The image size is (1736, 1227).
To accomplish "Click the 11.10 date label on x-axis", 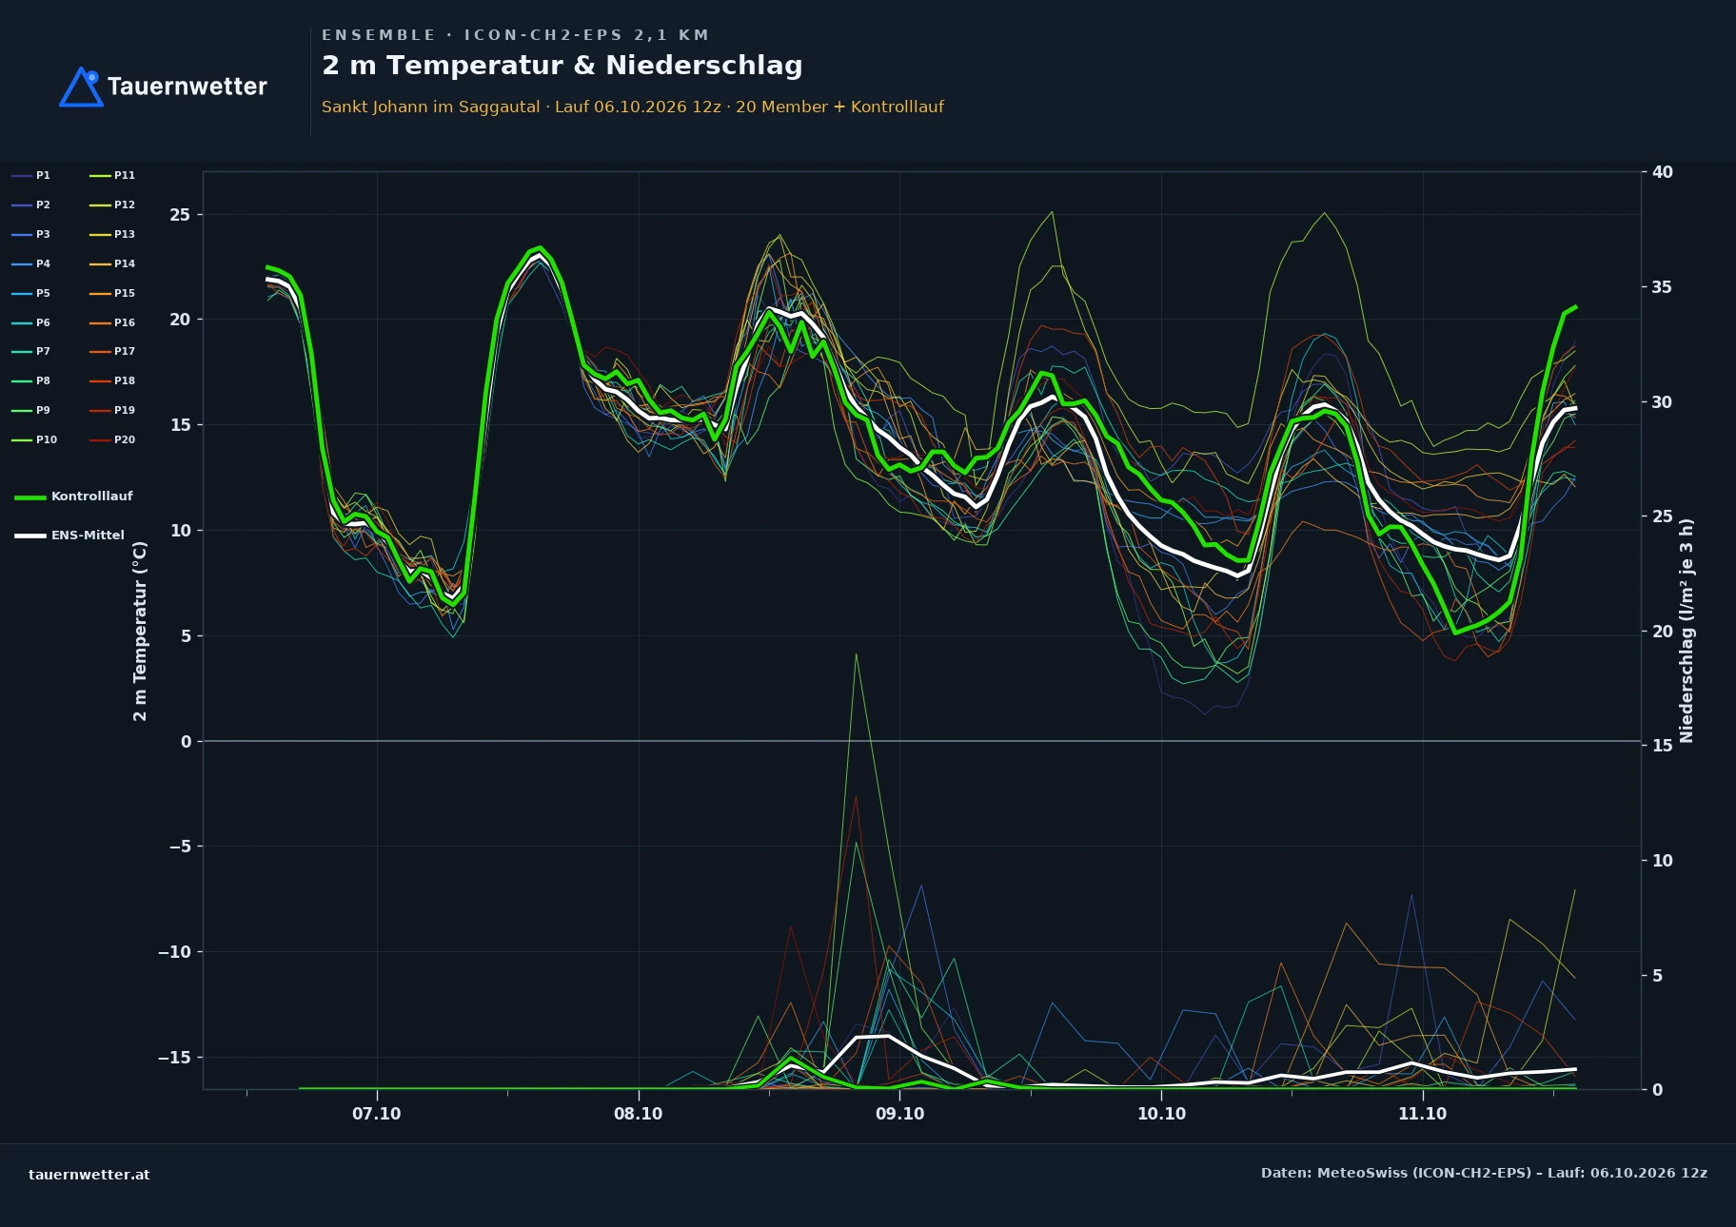I will coord(1423,1114).
